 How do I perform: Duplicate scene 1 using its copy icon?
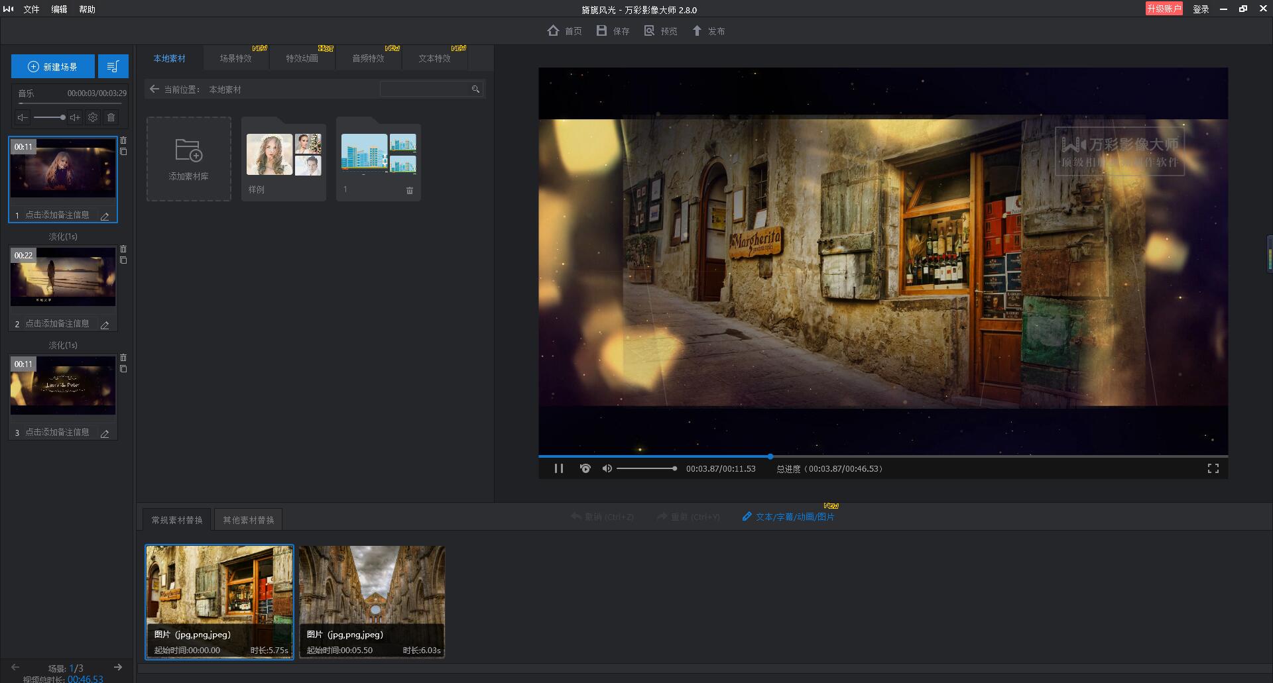click(x=123, y=152)
